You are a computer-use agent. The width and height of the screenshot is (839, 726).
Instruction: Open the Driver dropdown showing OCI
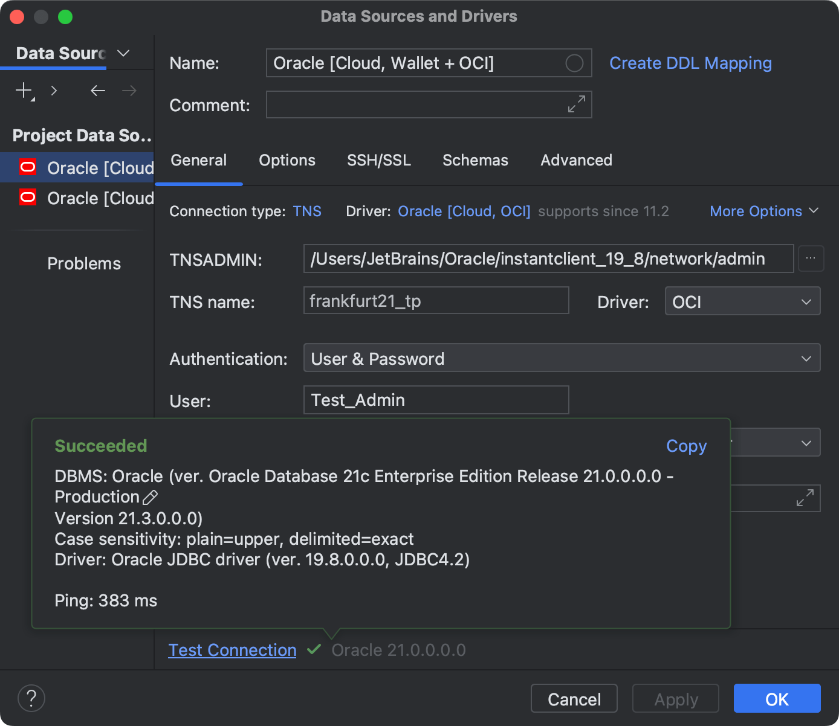742,301
